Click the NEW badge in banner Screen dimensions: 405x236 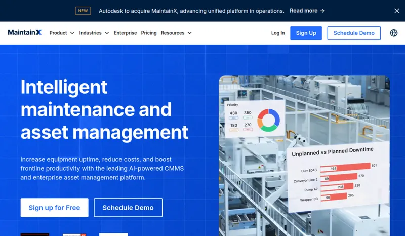click(x=83, y=11)
